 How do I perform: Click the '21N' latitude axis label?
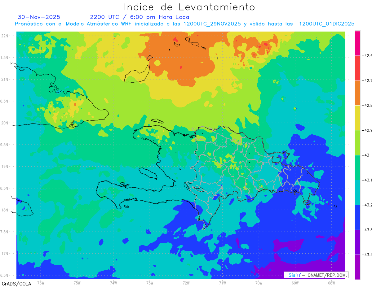pos(5,79)
